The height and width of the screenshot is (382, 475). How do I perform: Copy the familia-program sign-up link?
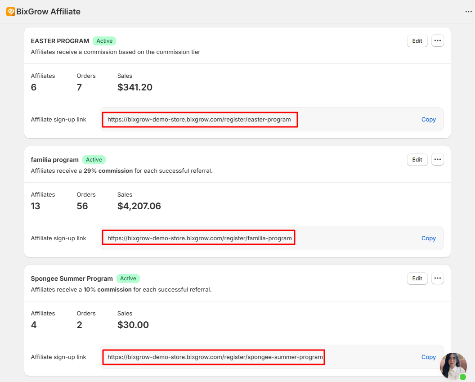point(428,238)
